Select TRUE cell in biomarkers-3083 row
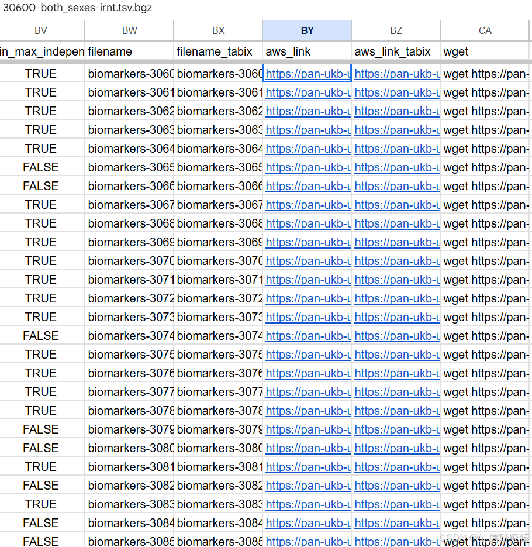Viewport: 532px width, 547px height. click(41, 504)
